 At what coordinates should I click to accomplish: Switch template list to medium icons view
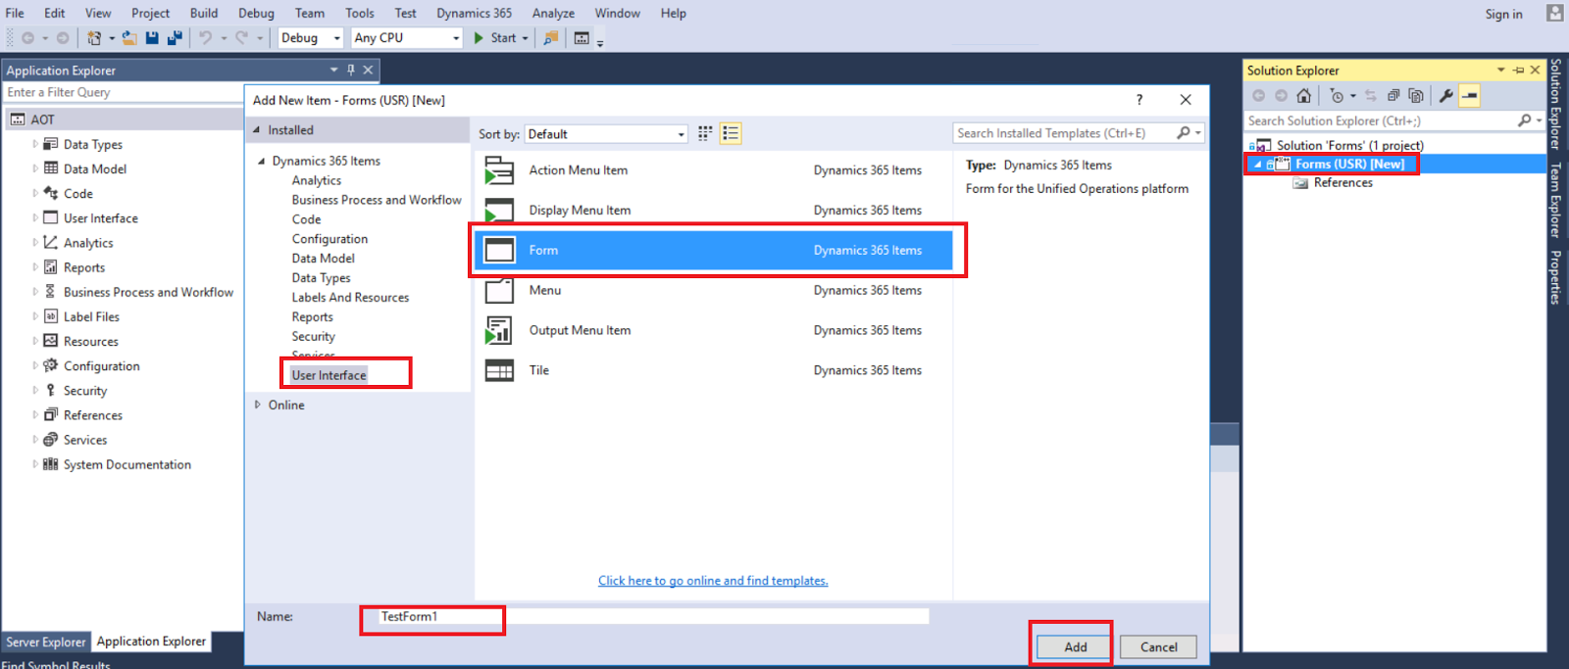[731, 133]
